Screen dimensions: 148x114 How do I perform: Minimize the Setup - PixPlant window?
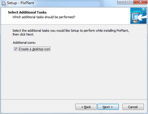[122, 2]
